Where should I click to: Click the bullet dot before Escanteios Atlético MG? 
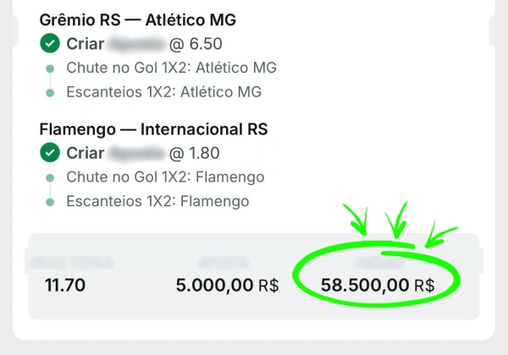coord(50,92)
